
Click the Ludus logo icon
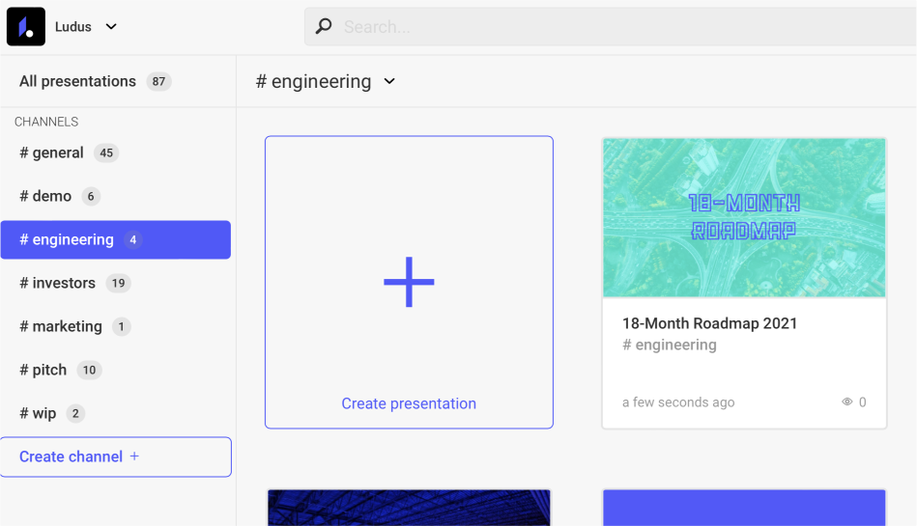[x=26, y=26]
